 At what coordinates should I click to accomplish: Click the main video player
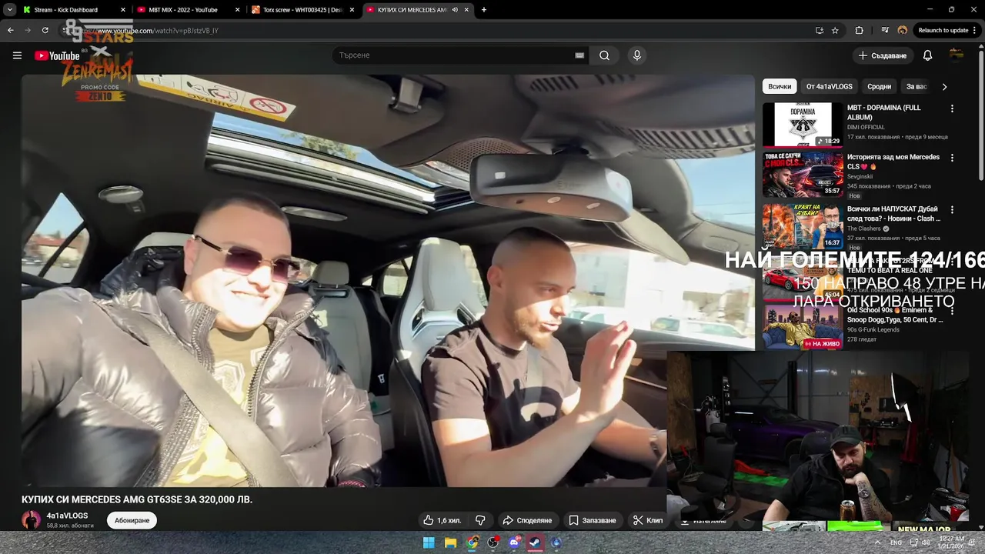coord(388,281)
